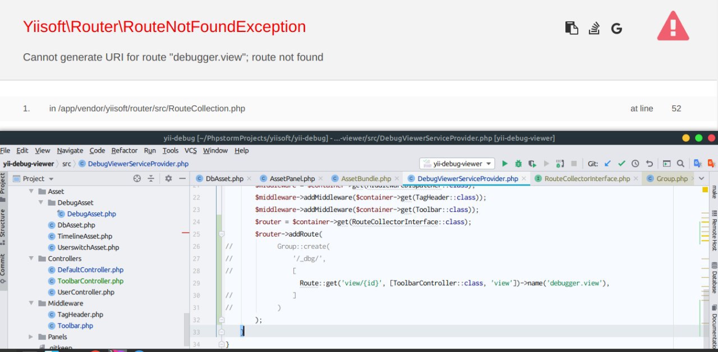
Task: Click the src breadcrumb
Action: pos(67,164)
